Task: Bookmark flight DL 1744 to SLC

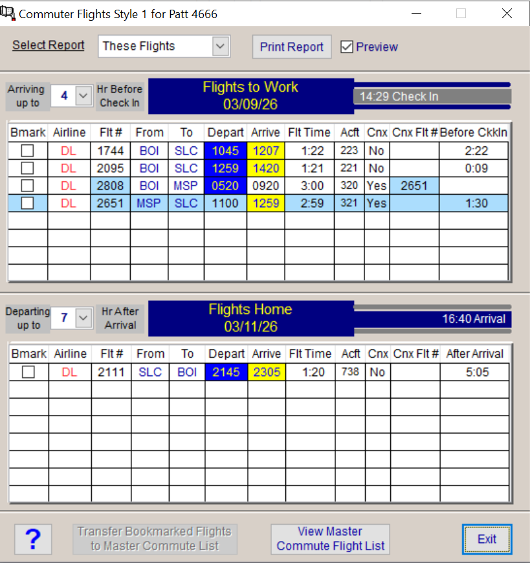Action: [27, 151]
